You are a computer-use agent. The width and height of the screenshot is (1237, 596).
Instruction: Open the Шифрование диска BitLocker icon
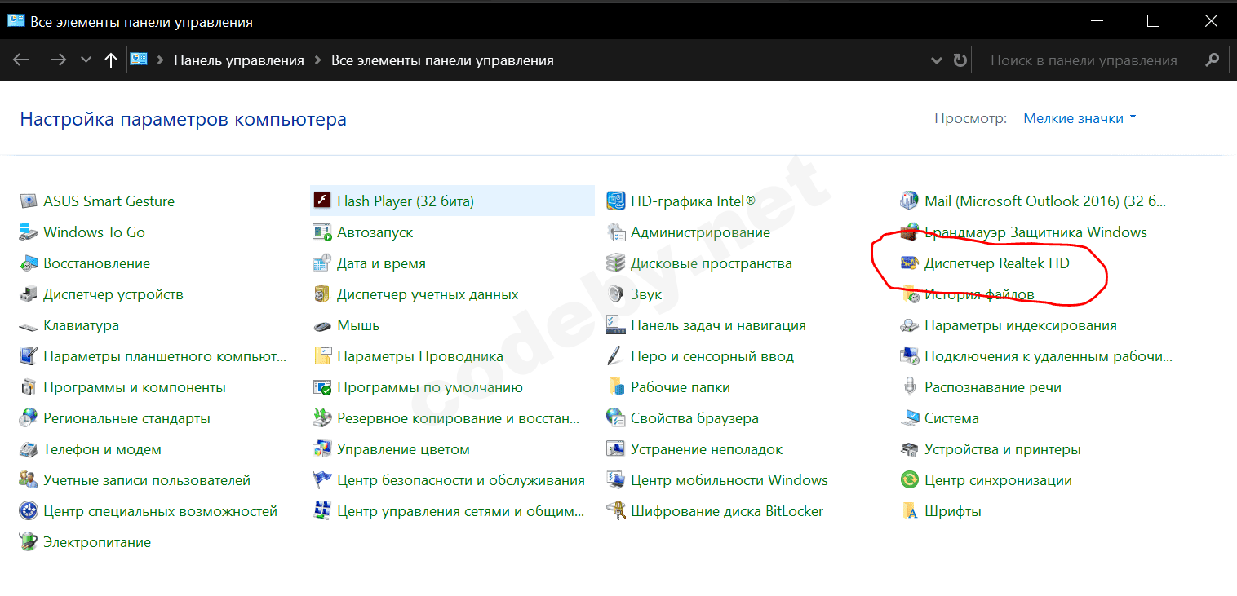616,511
